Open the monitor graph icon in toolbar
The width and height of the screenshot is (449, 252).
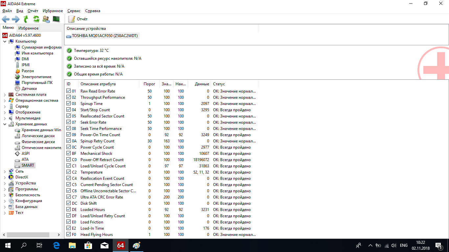tap(56, 19)
